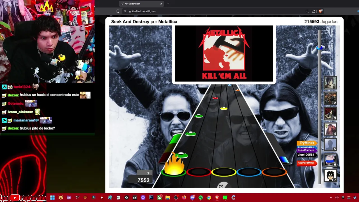Open site settings icon beside the URL
This screenshot has height=202, width=359.
click(x=125, y=11)
